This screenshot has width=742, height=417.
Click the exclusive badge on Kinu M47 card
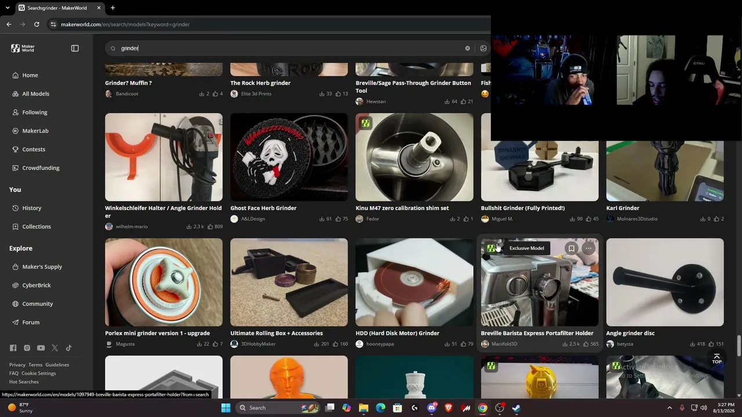(x=366, y=123)
